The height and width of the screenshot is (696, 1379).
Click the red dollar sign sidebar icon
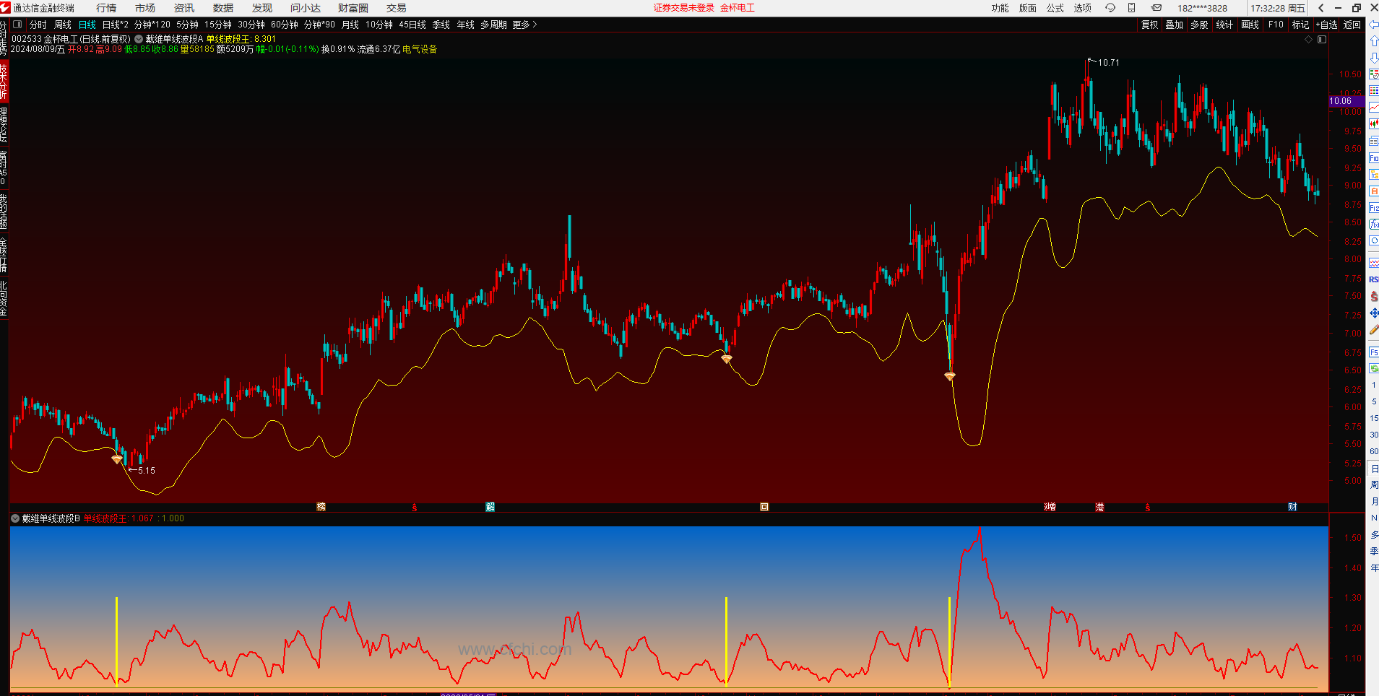pos(1374,296)
